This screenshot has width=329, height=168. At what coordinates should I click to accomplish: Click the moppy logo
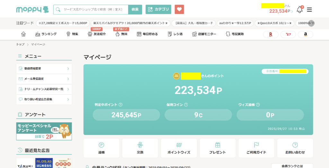pyautogui.click(x=32, y=9)
